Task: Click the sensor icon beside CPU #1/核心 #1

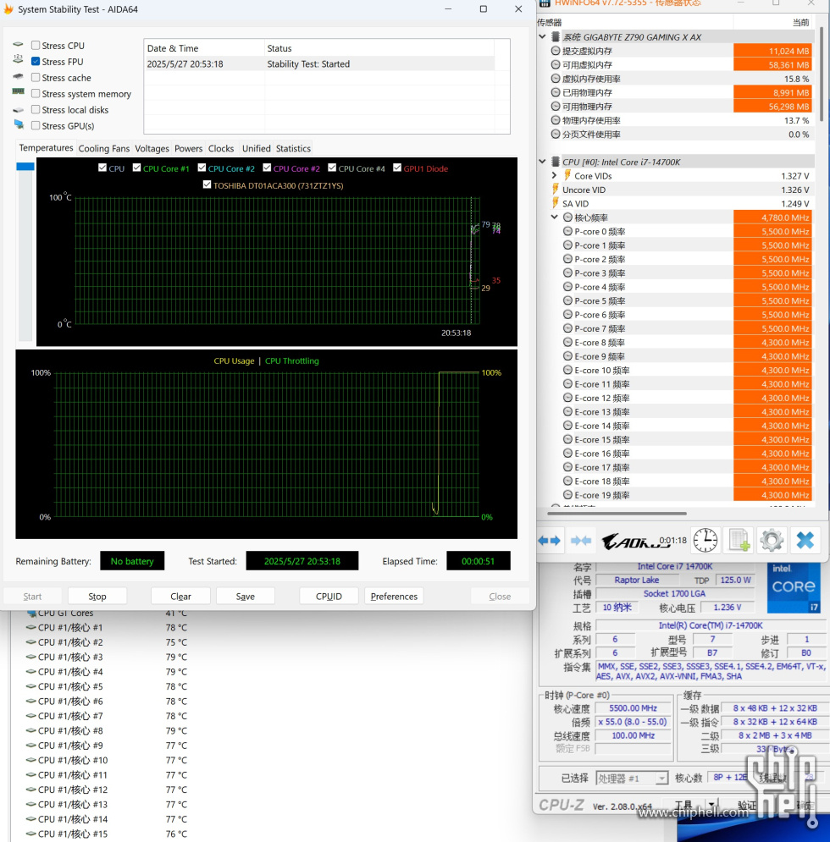Action: 31,627
